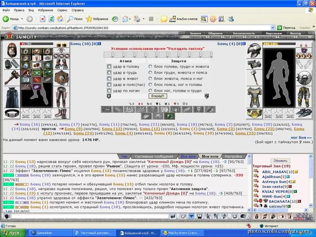Open the address bar URL dropdown
Screen dimensions: 316x237
pyautogui.click(x=273, y=28)
